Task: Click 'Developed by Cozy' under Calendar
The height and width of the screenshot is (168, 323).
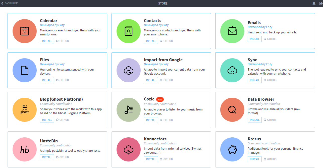Action: 52,25
